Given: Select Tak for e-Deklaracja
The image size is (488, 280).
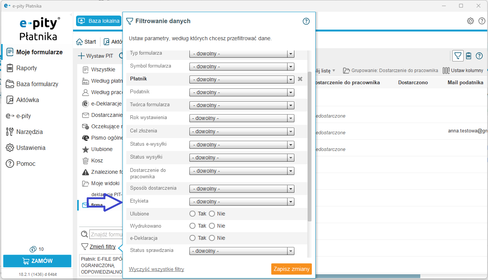Looking at the screenshot, I should click(x=192, y=238).
